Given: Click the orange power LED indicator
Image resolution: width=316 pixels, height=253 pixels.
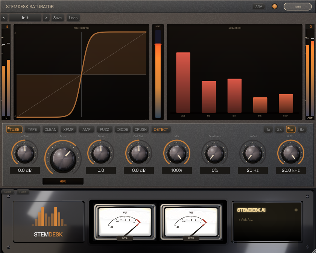Looking at the screenshot, I should coord(275,6).
